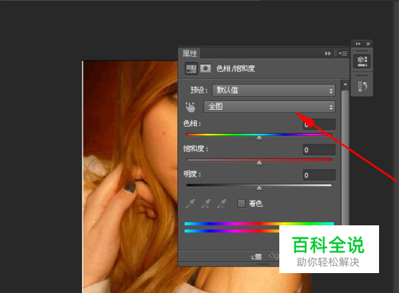The image size is (399, 293).
Task: Select the first eyedropper tool
Action: [x=190, y=204]
